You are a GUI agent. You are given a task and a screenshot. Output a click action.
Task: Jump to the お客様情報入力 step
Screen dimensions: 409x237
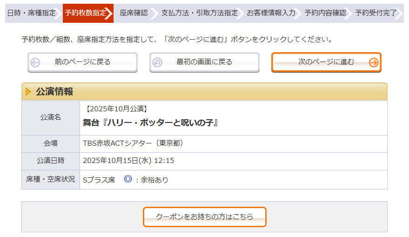271,13
